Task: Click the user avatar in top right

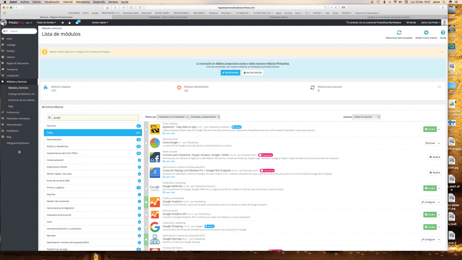Action: 445,22
